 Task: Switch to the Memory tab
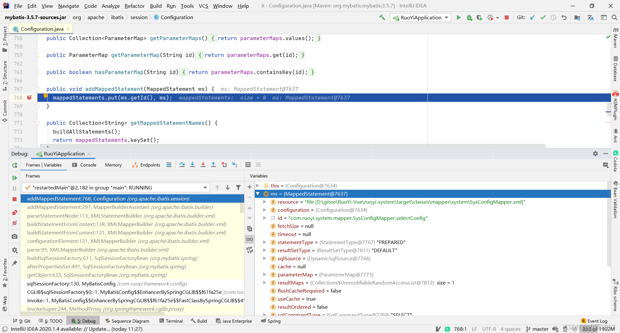coord(113,165)
